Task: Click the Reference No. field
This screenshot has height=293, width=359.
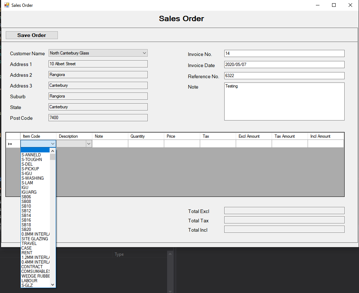Action: point(284,76)
